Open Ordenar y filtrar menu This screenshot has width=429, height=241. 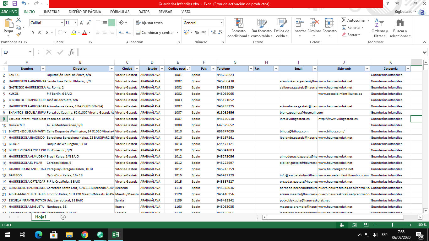[x=380, y=28]
